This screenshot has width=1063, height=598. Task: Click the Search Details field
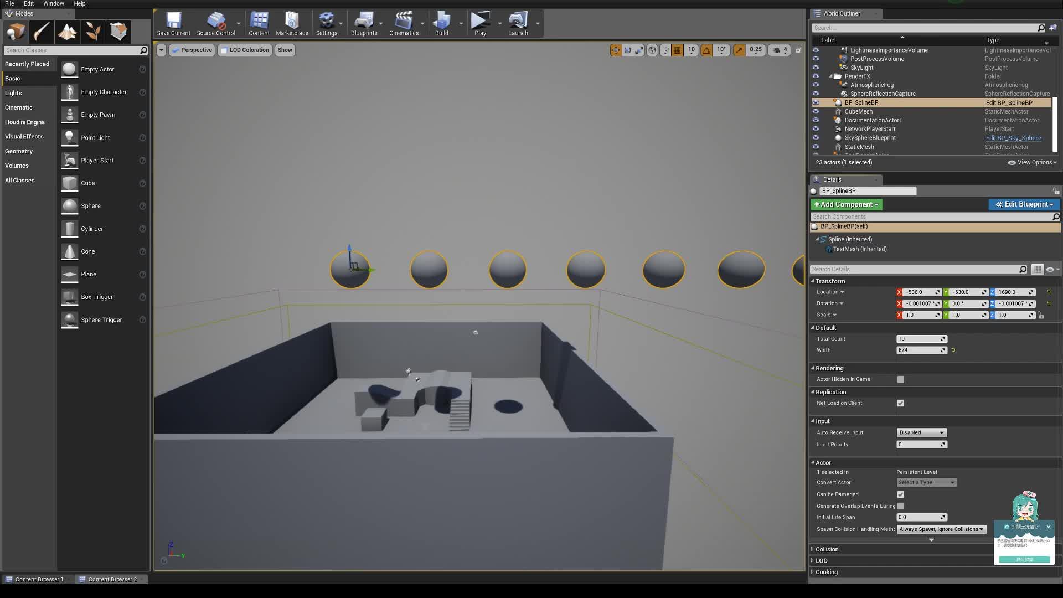914,269
